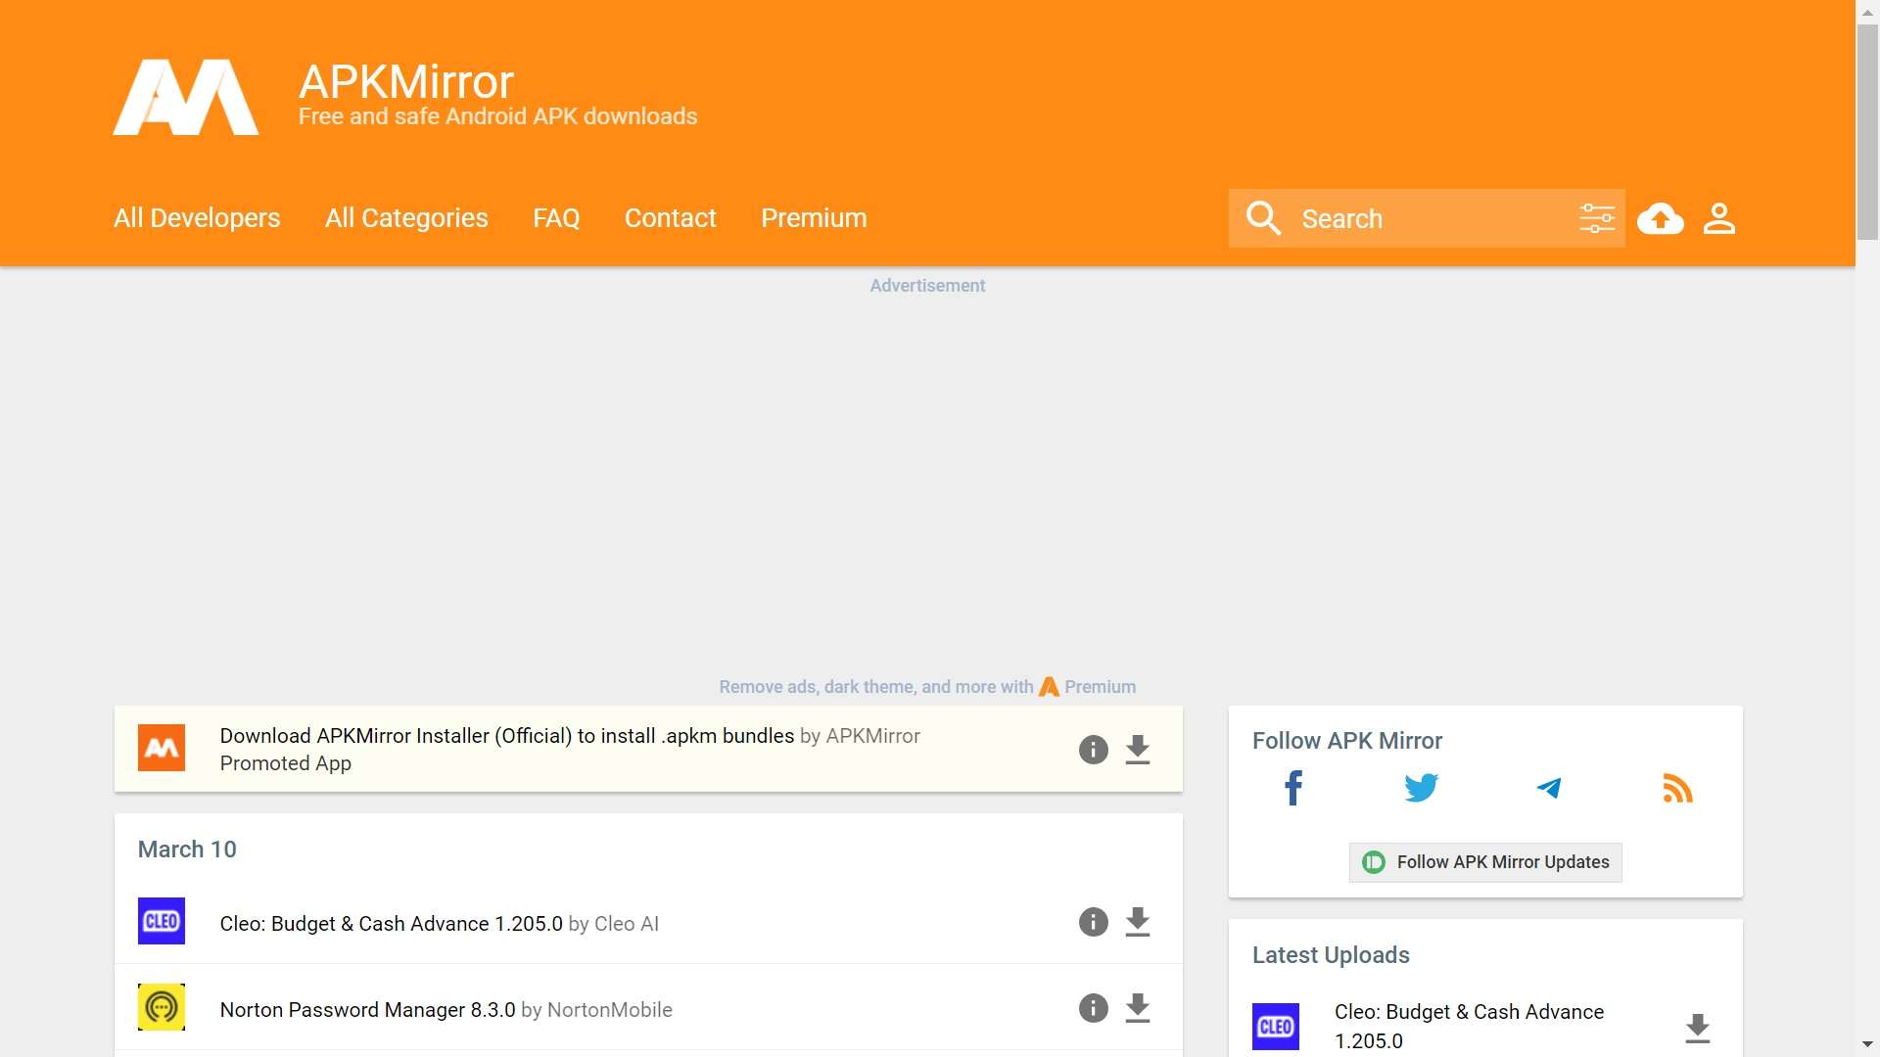The height and width of the screenshot is (1057, 1880).
Task: Open Cleo AI developer link
Action: pos(627,924)
